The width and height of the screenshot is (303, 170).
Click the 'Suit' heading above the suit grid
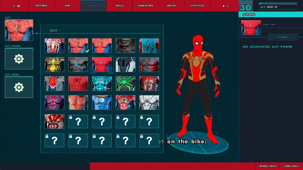53,31
